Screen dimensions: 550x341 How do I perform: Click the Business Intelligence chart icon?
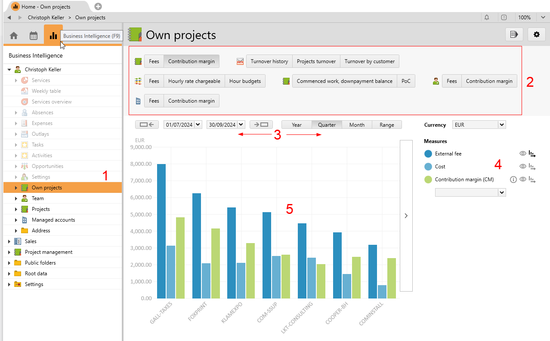53,36
